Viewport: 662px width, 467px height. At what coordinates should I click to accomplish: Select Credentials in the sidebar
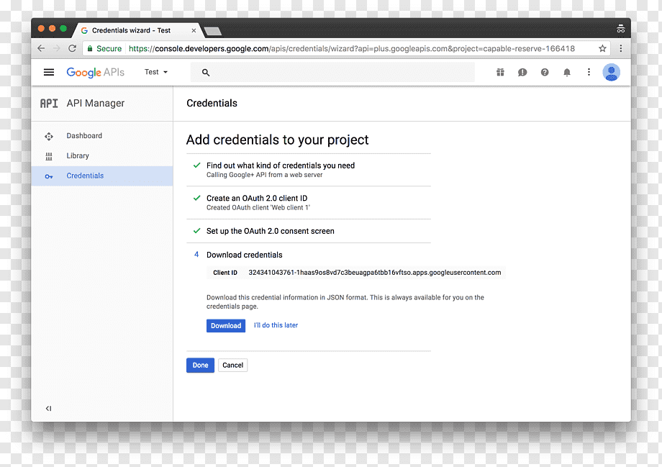pos(101,176)
